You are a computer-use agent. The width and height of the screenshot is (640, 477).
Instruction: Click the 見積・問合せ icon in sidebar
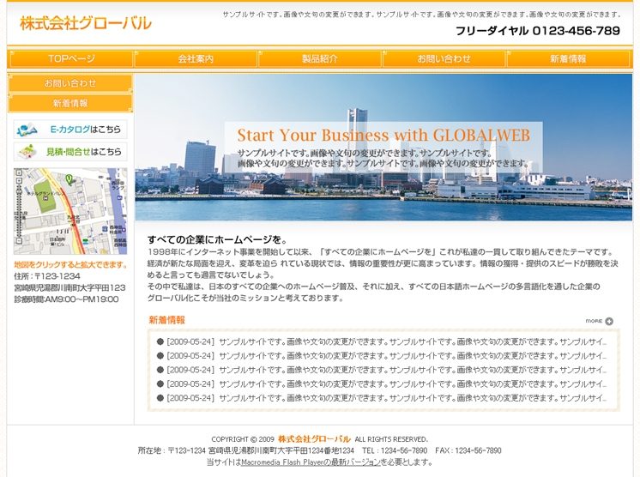click(x=28, y=152)
